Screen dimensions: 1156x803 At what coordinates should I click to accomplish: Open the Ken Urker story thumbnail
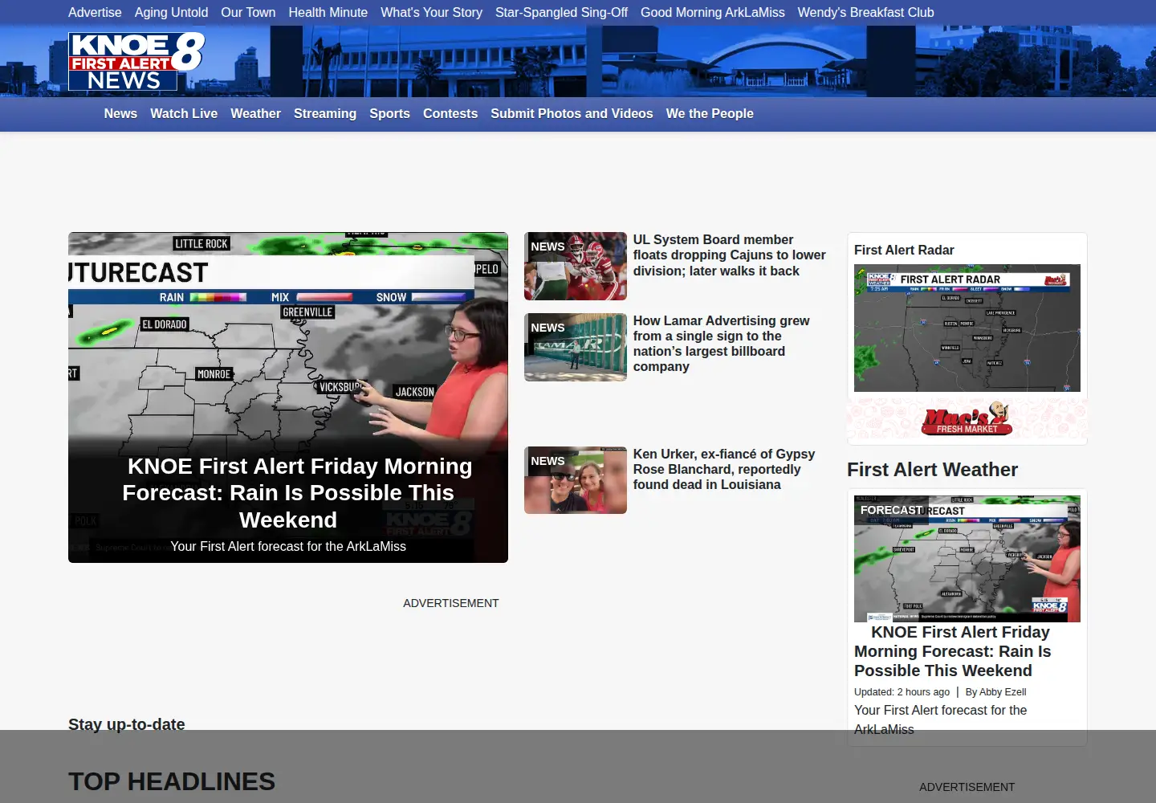click(x=576, y=480)
